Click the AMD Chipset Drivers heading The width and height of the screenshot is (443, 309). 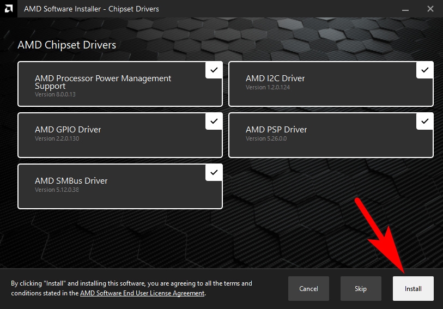pos(66,45)
